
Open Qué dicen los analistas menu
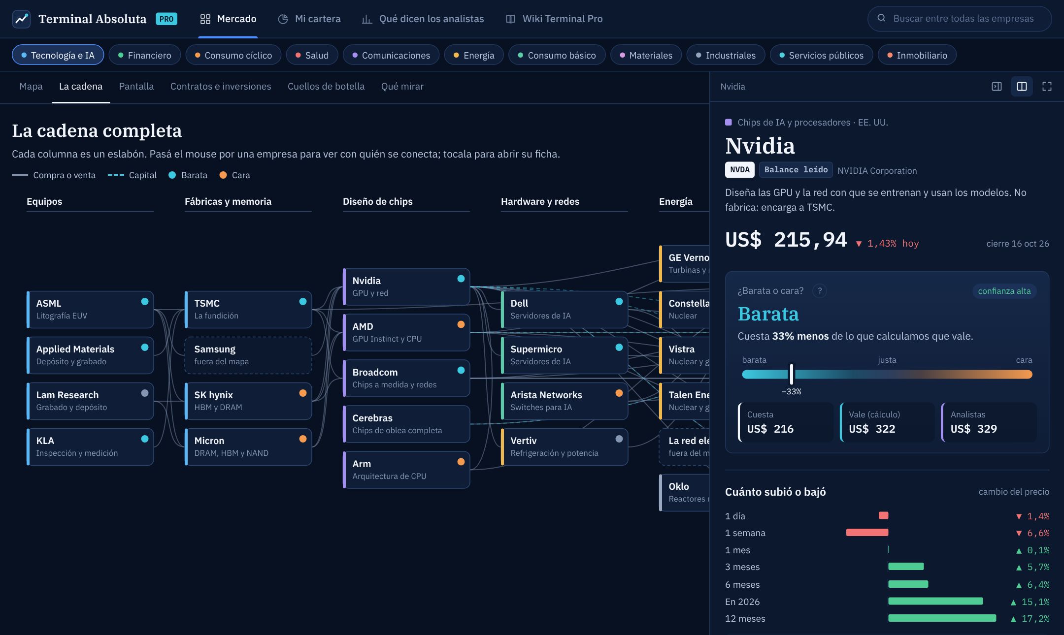(423, 19)
